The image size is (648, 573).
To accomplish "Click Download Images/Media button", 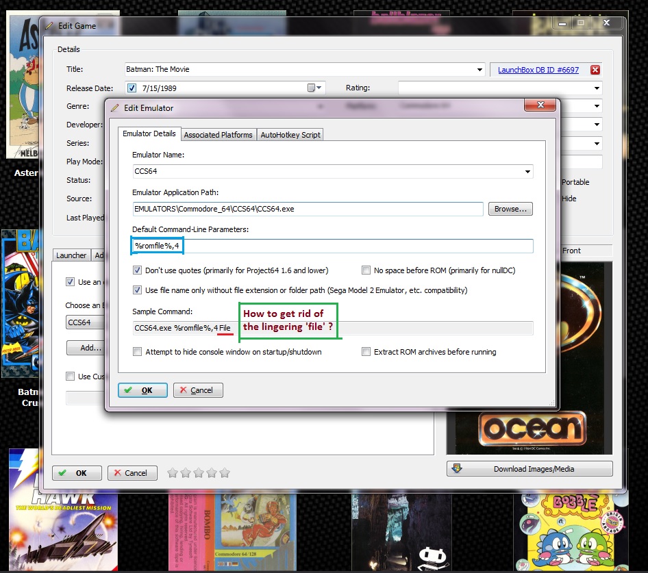I will pyautogui.click(x=529, y=468).
